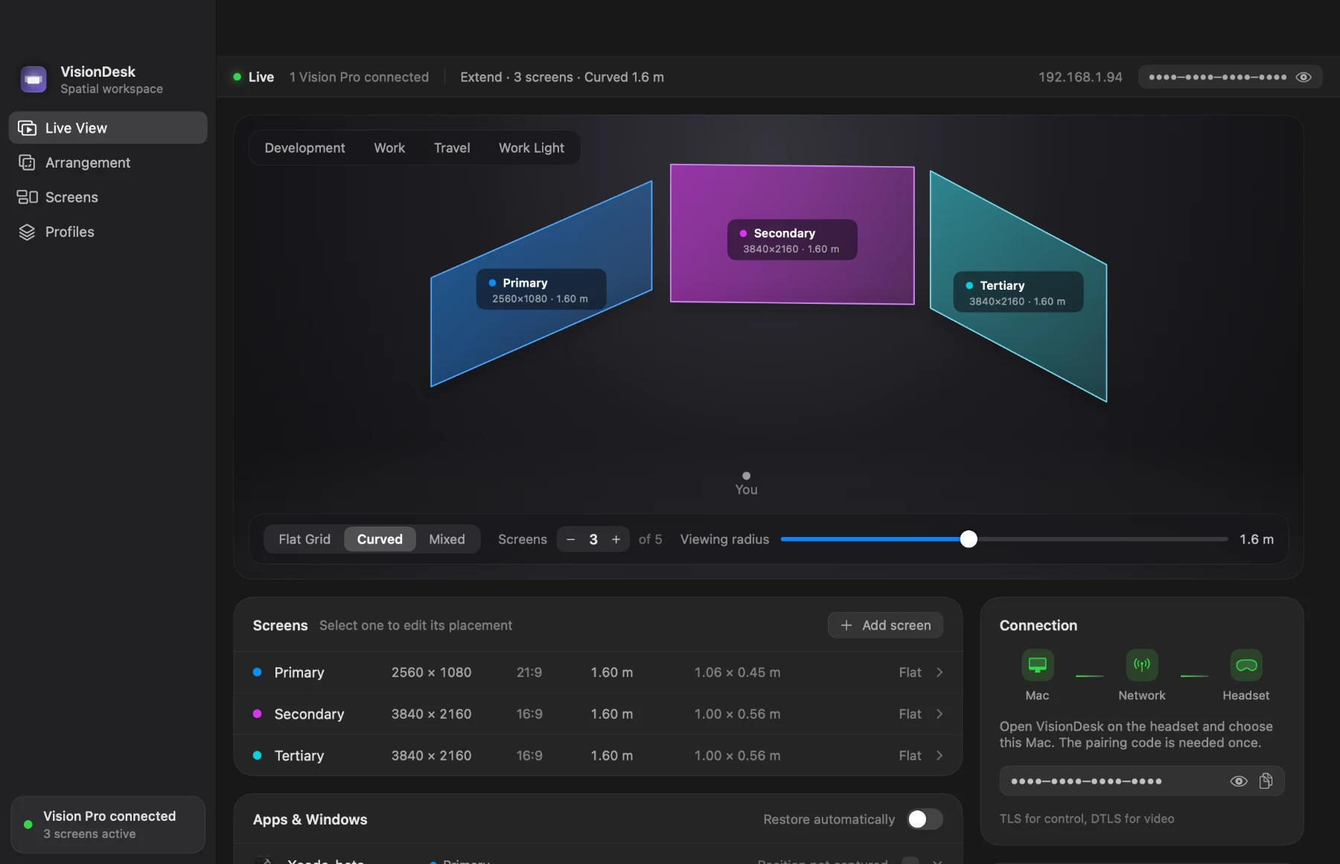Viewport: 1340px width, 864px height.
Task: Click the Viewing radius slider handle
Action: click(x=969, y=539)
